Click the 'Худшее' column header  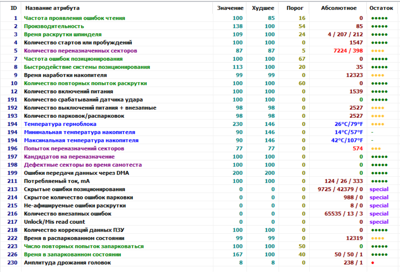tap(263, 8)
